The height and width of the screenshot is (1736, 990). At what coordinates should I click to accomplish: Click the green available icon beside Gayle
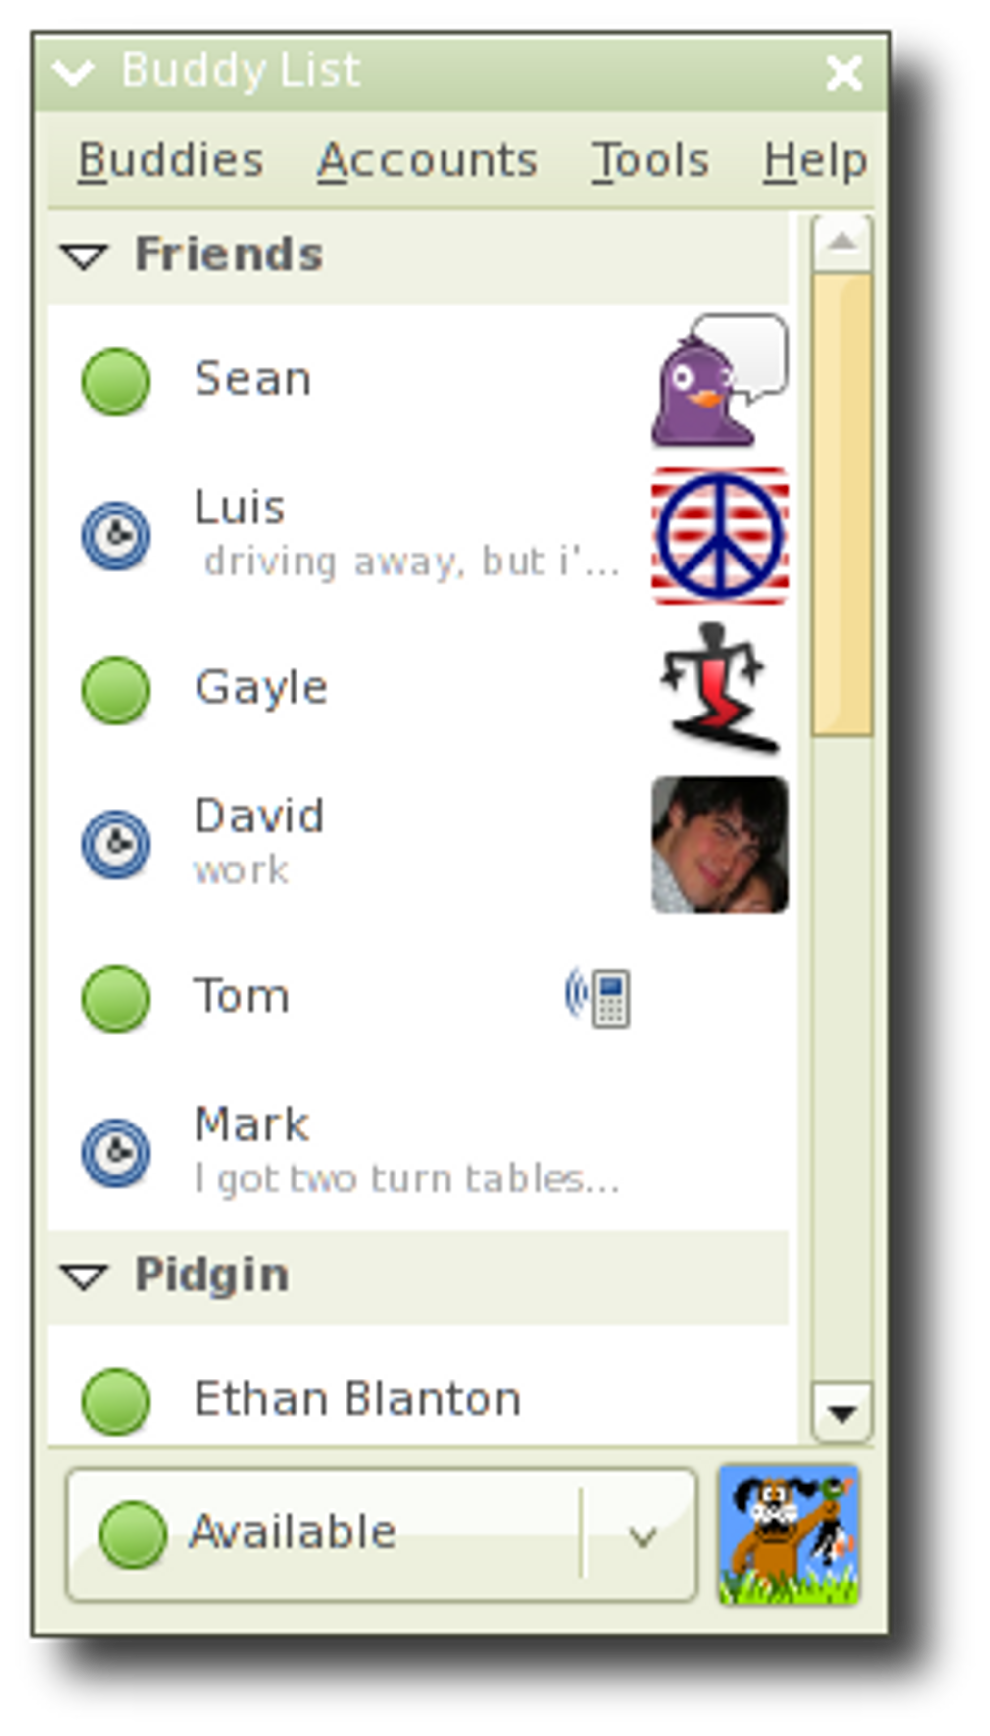tap(116, 690)
